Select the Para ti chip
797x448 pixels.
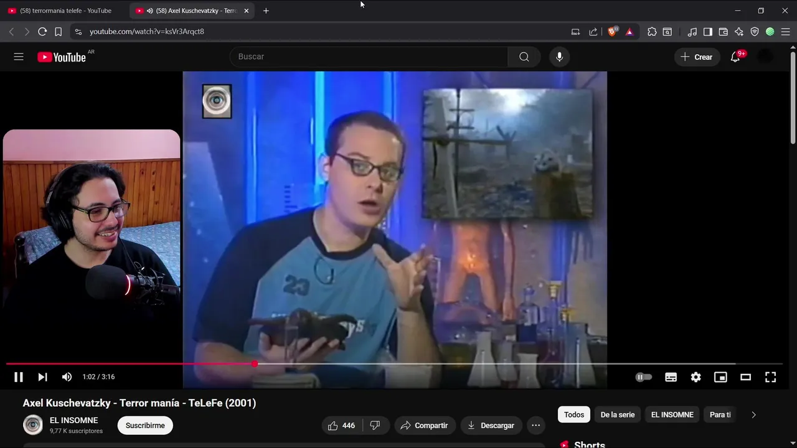[x=720, y=414]
